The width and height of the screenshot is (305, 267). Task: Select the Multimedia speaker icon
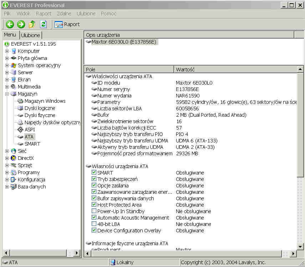coord(14,87)
